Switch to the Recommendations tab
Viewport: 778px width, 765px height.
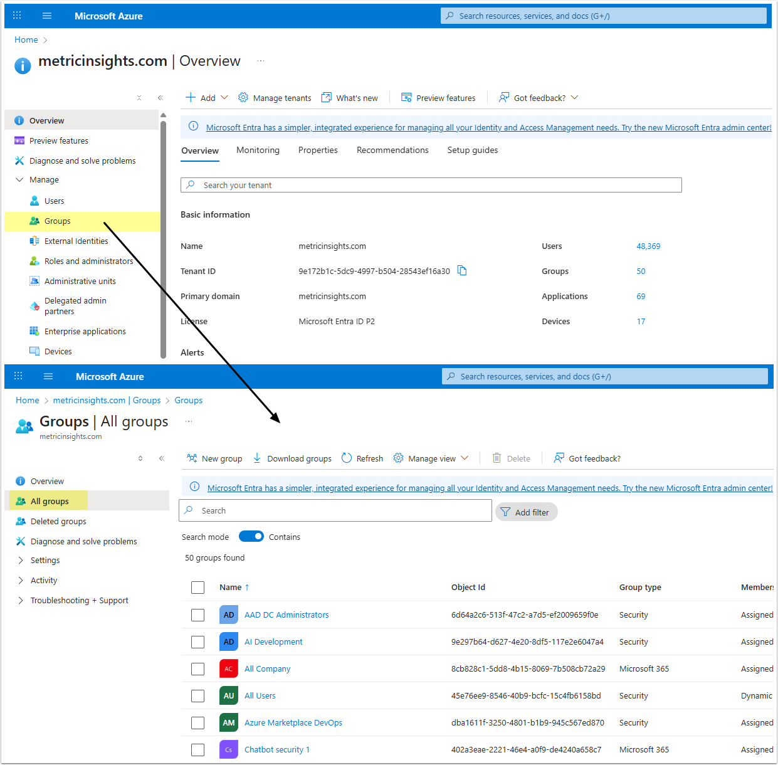[x=392, y=150]
